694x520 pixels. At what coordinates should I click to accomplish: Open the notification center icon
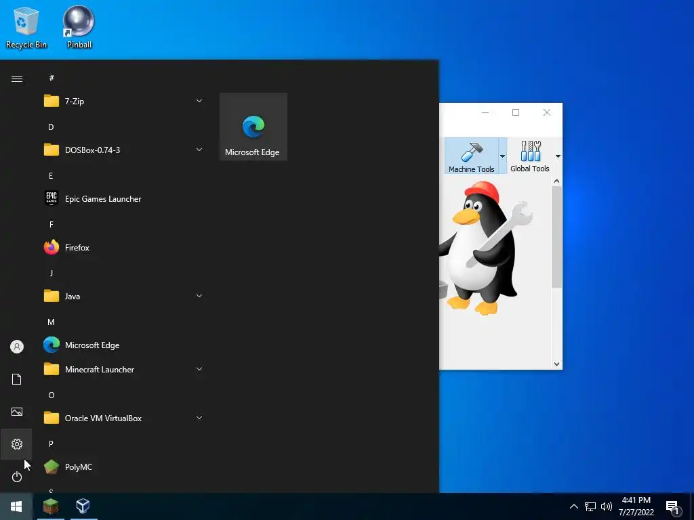(673, 507)
